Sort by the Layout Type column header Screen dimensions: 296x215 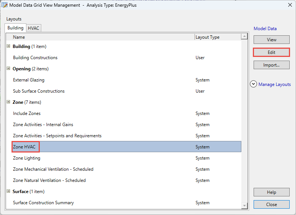[217, 37]
